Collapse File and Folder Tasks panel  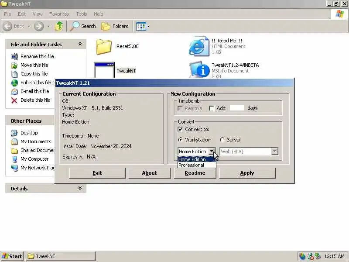(80, 44)
